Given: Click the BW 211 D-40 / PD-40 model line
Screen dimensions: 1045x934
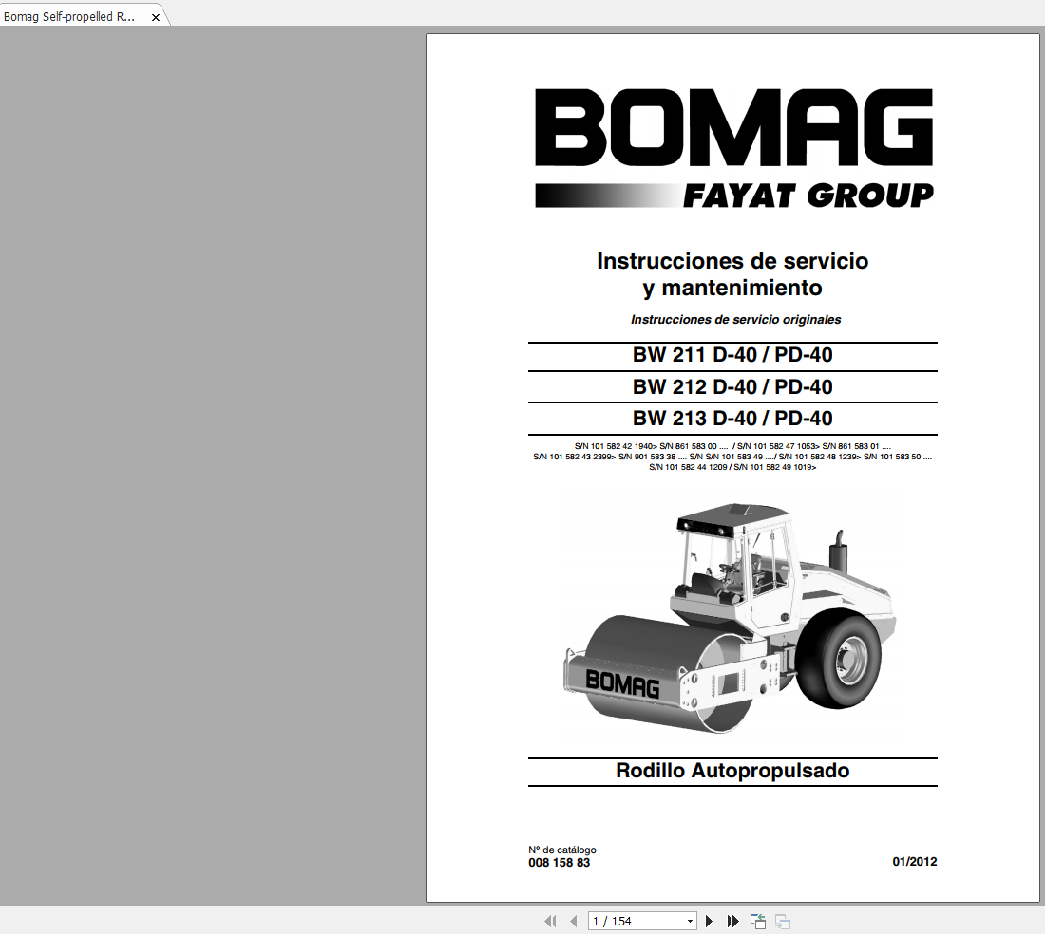Looking at the screenshot, I should coord(732,355).
